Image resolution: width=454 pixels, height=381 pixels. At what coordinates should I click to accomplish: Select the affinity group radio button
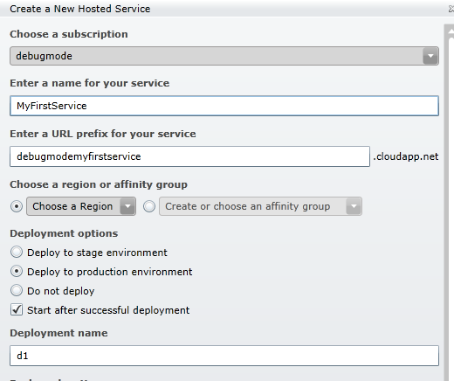pos(149,206)
